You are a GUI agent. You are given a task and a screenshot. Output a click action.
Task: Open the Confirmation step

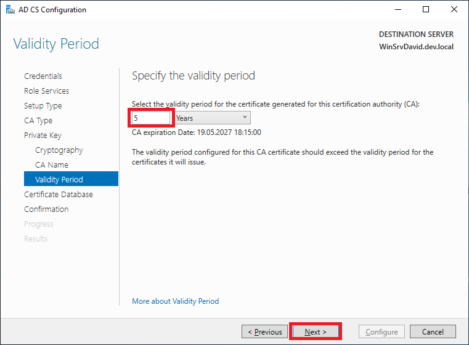coord(46,209)
